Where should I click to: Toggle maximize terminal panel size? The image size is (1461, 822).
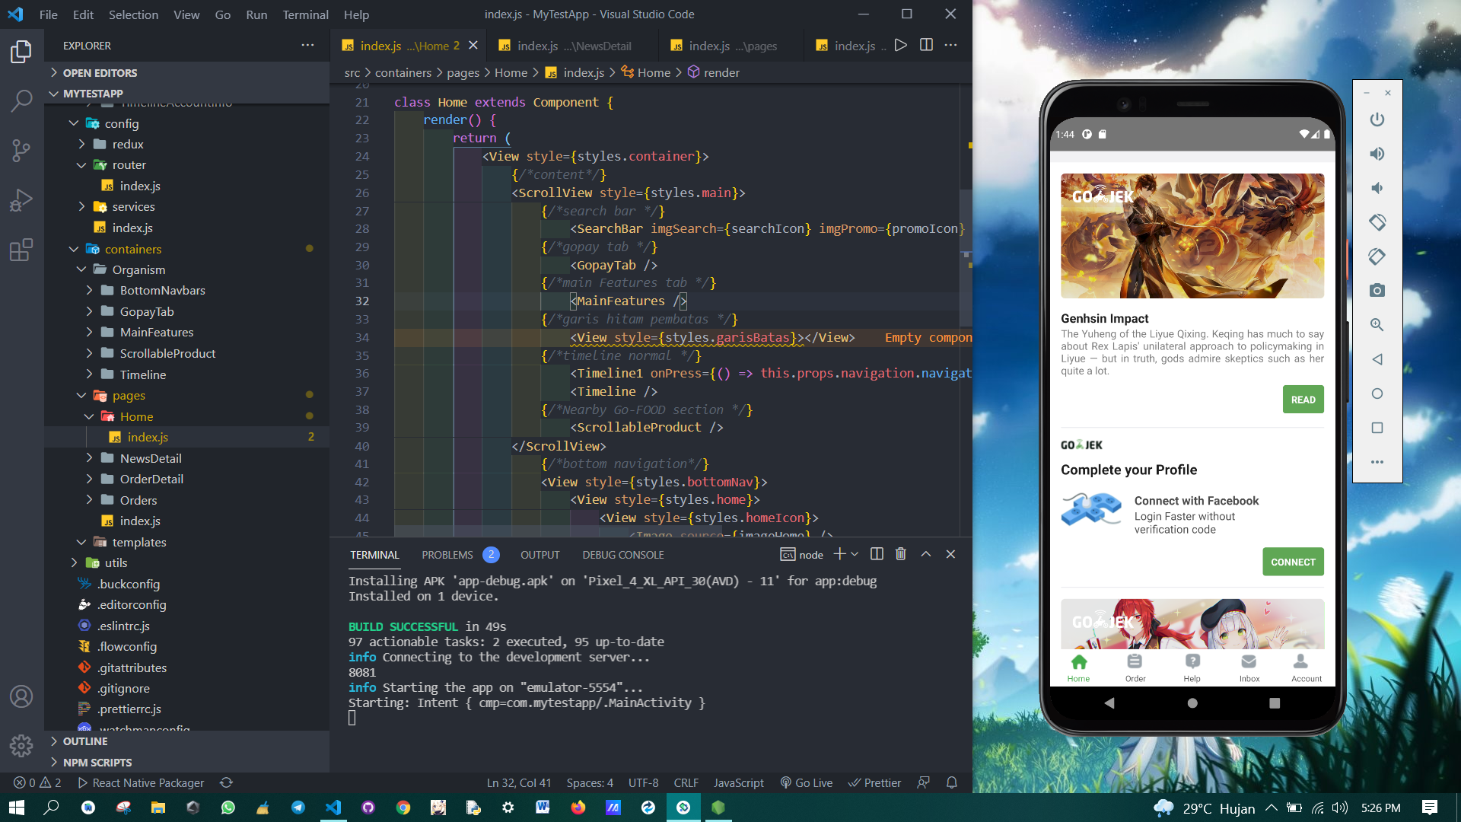point(926,554)
